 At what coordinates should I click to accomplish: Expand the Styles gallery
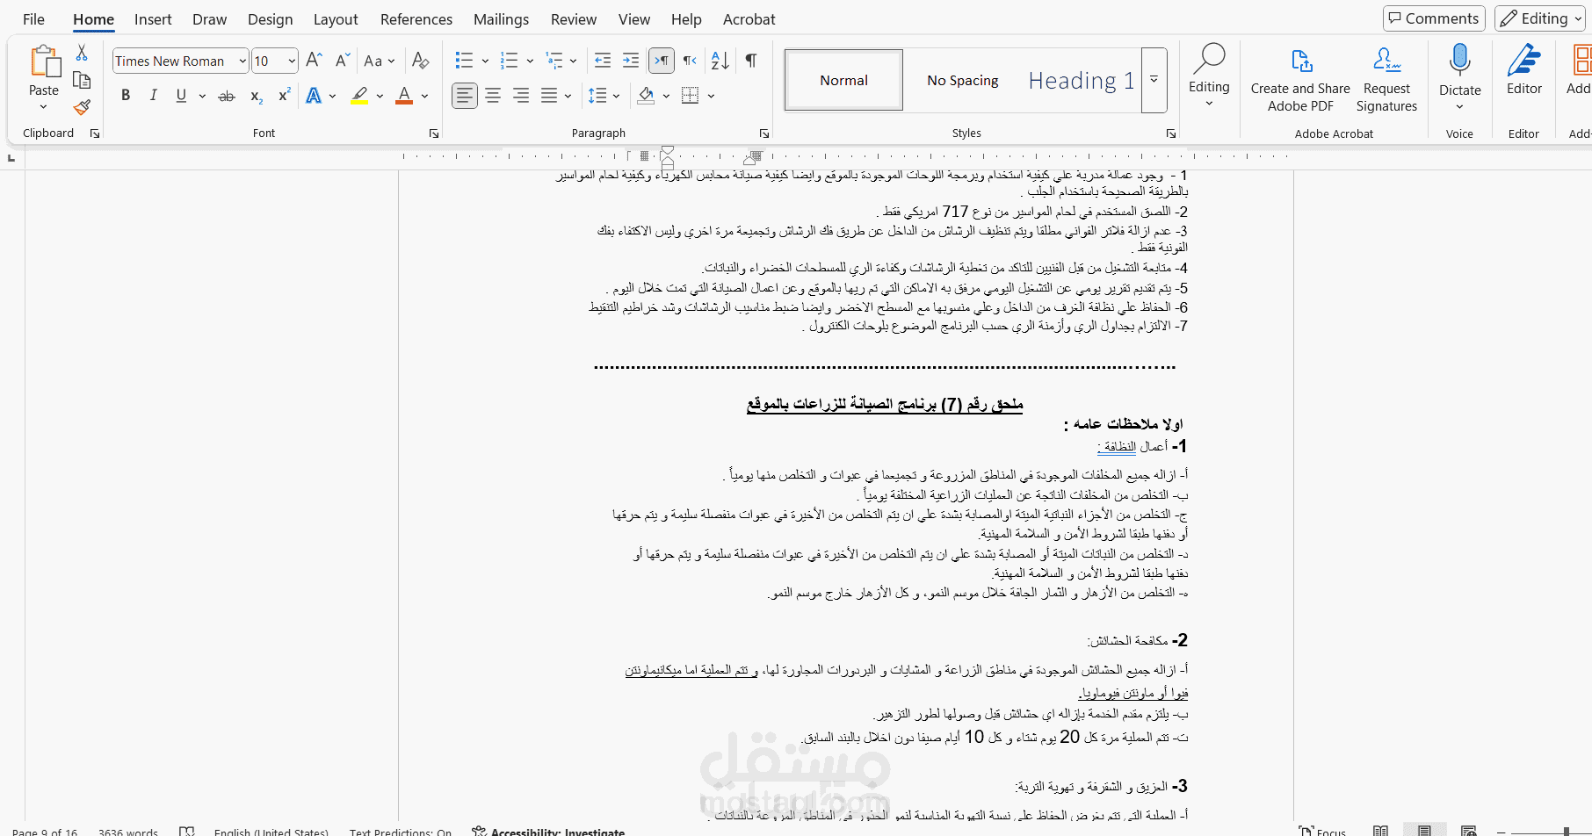pyautogui.click(x=1154, y=80)
